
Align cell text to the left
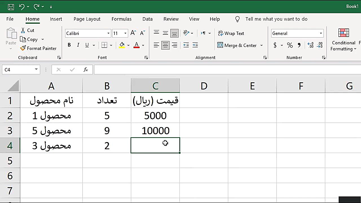pos(156,45)
